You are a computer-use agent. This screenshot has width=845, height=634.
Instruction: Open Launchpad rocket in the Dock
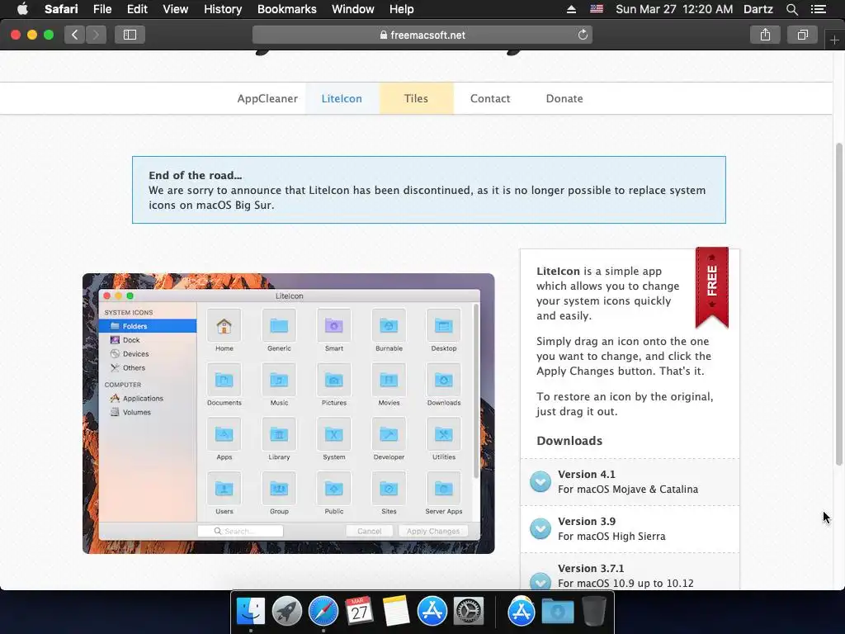286,612
